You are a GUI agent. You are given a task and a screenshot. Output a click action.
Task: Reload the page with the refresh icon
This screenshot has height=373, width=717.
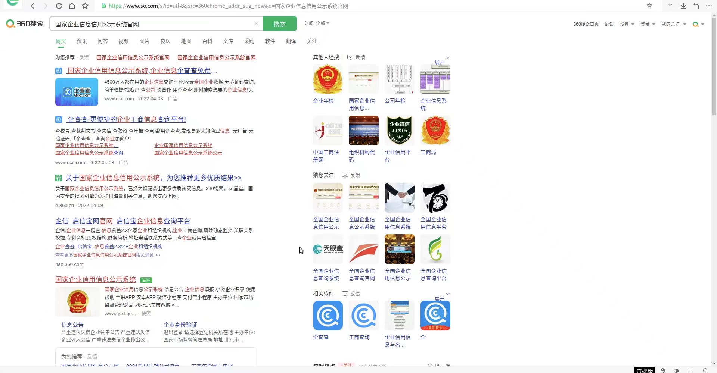coord(59,6)
